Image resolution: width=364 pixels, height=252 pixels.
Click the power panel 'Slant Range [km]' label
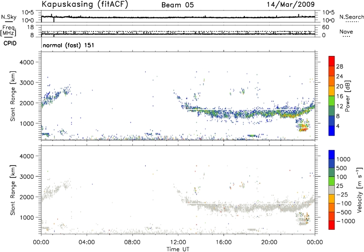click(13, 96)
